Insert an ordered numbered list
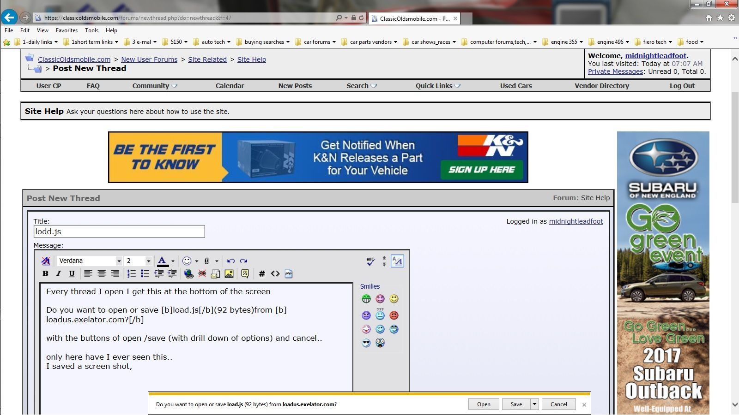The image size is (739, 415). pos(131,273)
